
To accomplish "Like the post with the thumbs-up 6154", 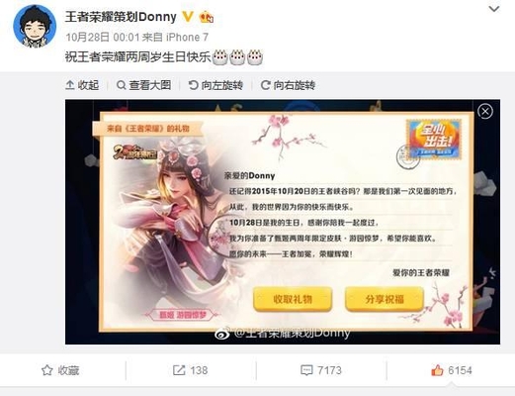I will (452, 370).
